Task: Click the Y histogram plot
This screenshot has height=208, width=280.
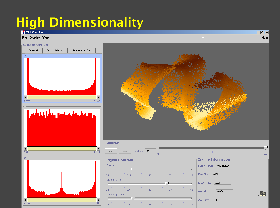Action: pyautogui.click(x=62, y=128)
